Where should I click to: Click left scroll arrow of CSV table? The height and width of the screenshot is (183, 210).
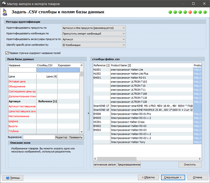(95, 159)
